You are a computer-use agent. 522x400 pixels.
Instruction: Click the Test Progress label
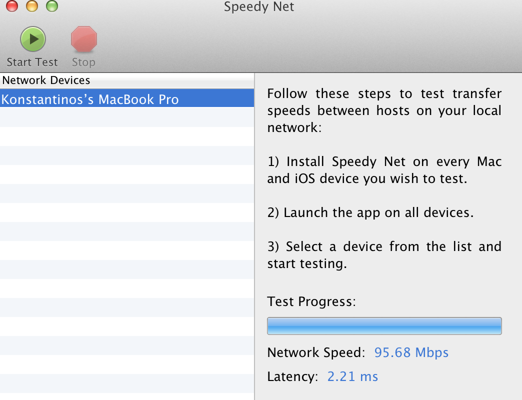(x=311, y=301)
